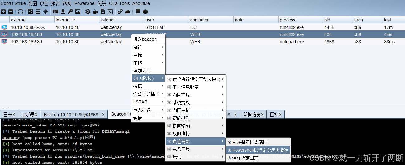Expand the 谢公子的插件 submenu
This screenshot has width=405, height=165.
point(148,94)
